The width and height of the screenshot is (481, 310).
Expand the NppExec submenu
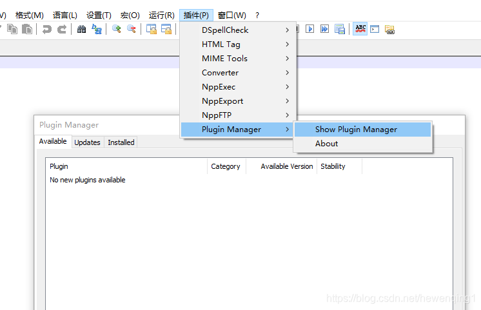(238, 87)
